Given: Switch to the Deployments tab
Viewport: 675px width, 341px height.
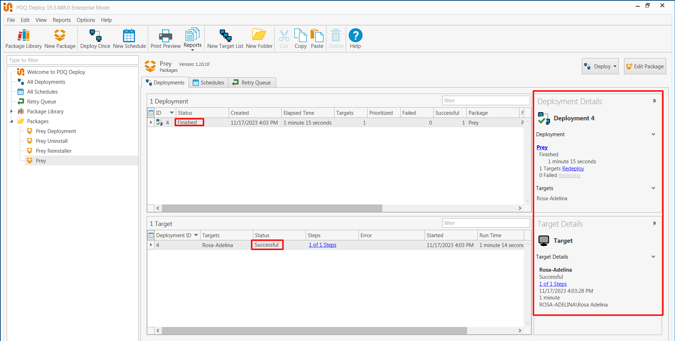Looking at the screenshot, I should pos(165,83).
